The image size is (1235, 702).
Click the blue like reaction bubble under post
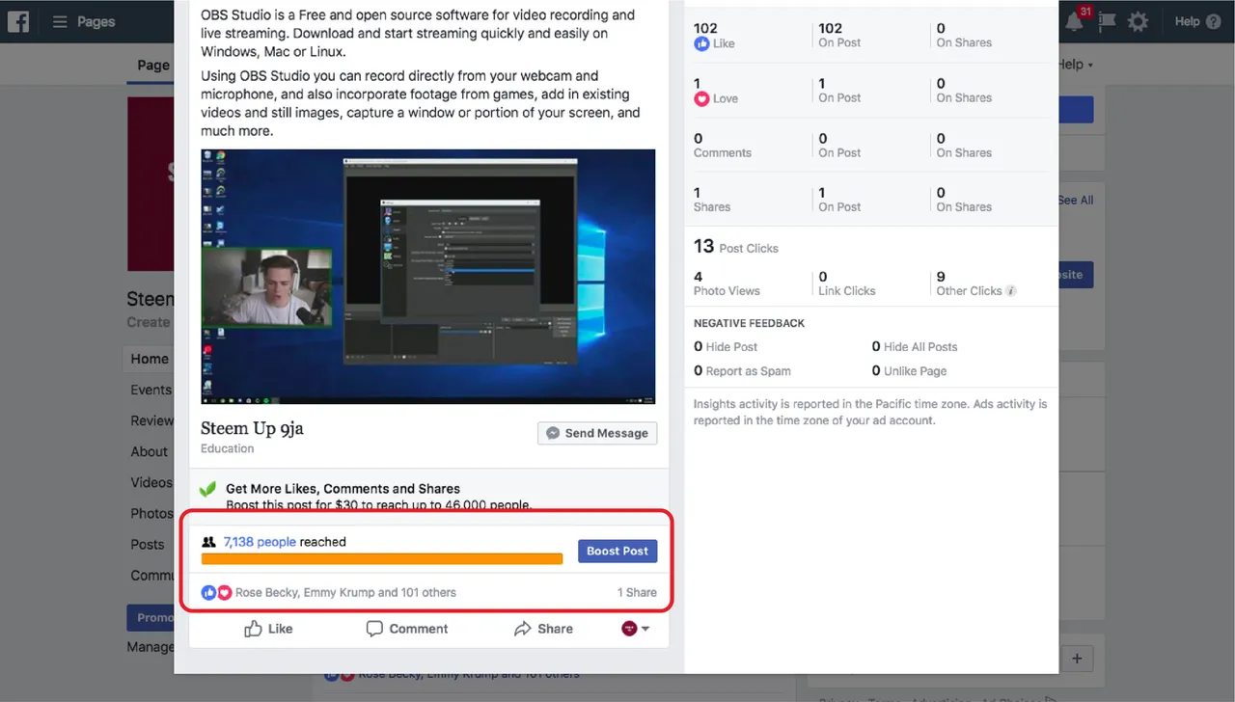(x=208, y=592)
